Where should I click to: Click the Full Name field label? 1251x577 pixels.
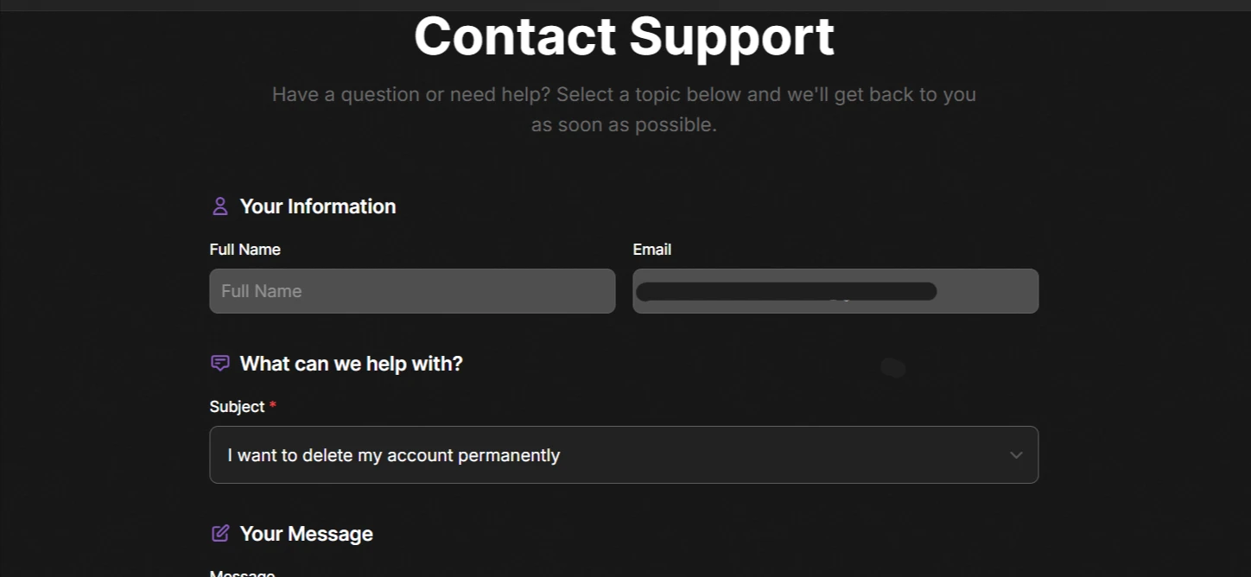click(x=244, y=249)
